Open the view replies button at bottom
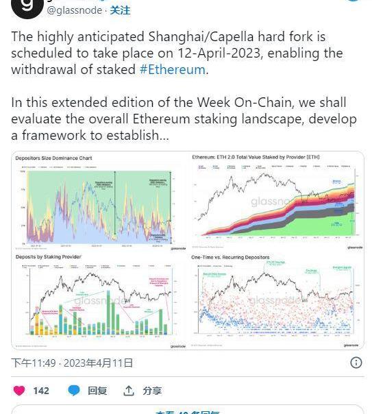The image size is (372, 414). (x=188, y=409)
